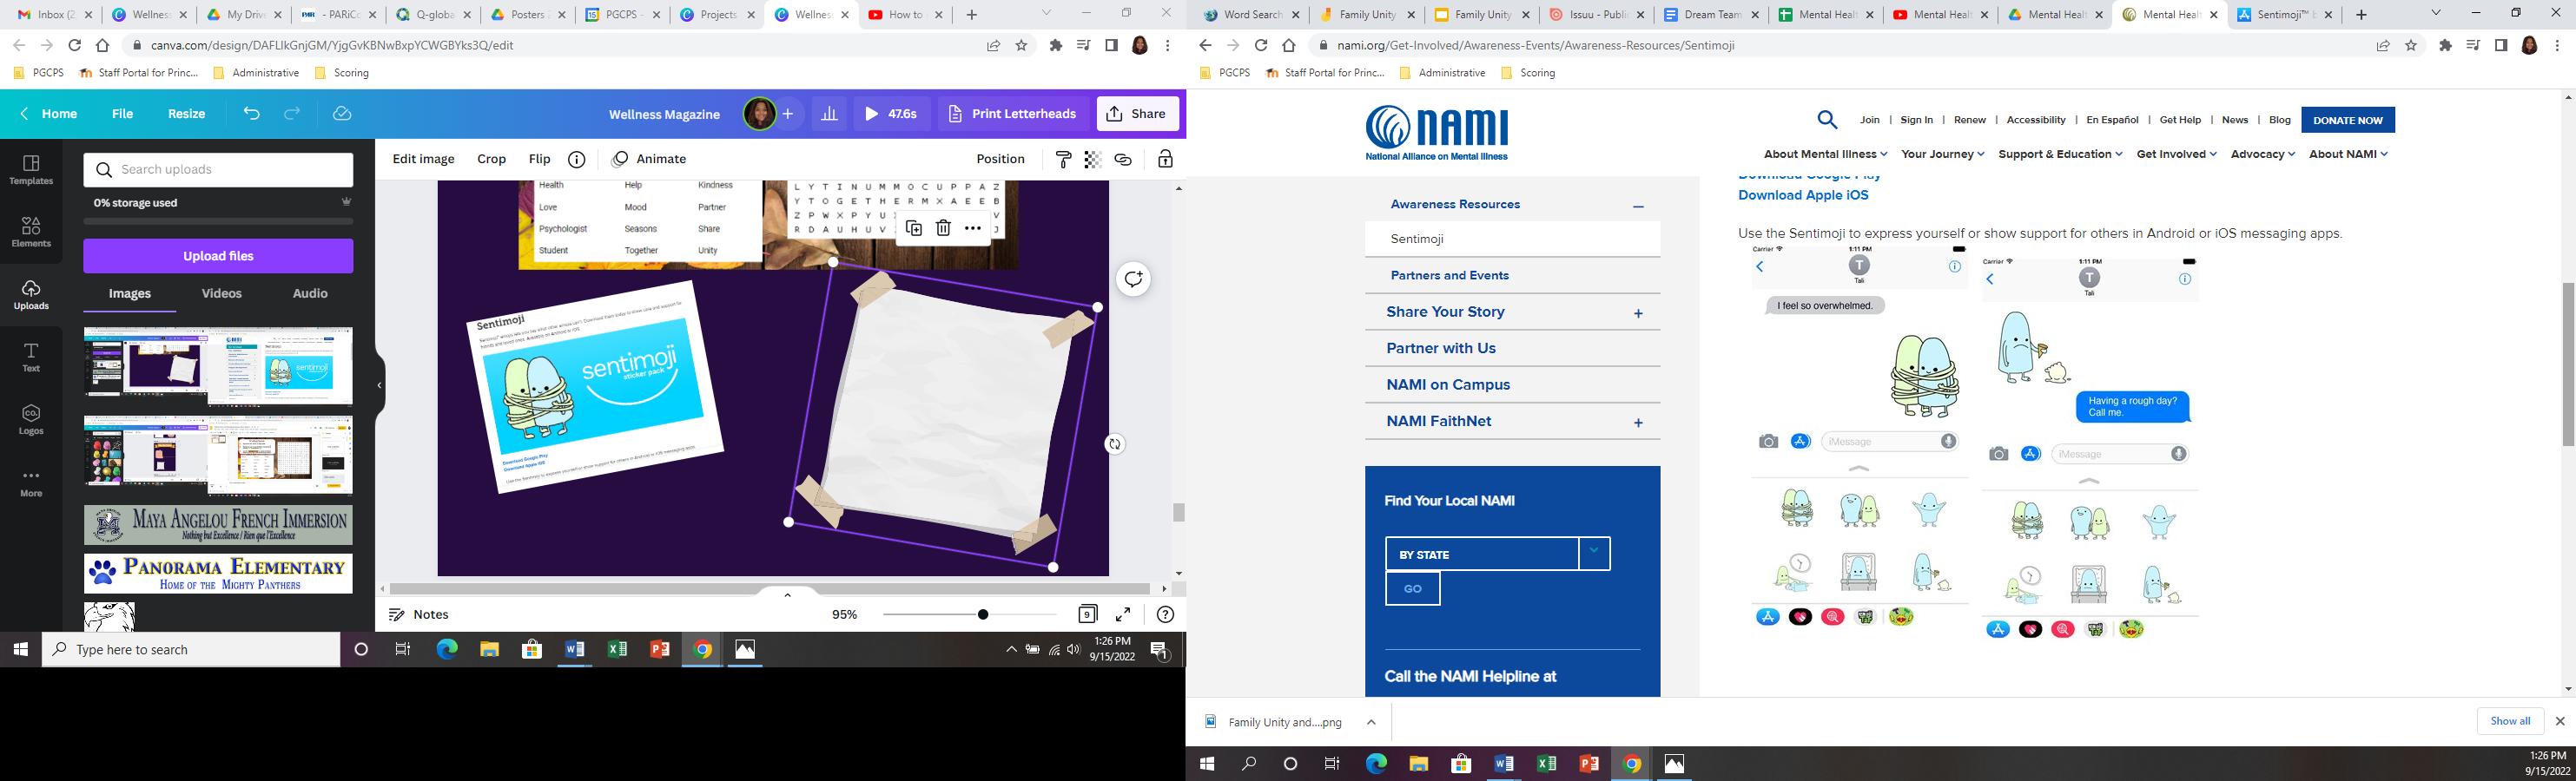The image size is (2576, 781).
Task: Click the Search uploads field
Action: click(x=218, y=170)
